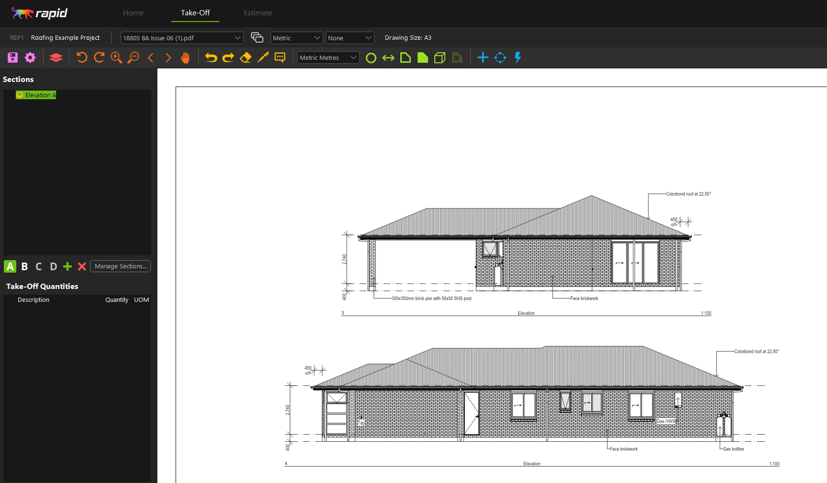
Task: Click the undo arrow
Action: [x=211, y=57]
